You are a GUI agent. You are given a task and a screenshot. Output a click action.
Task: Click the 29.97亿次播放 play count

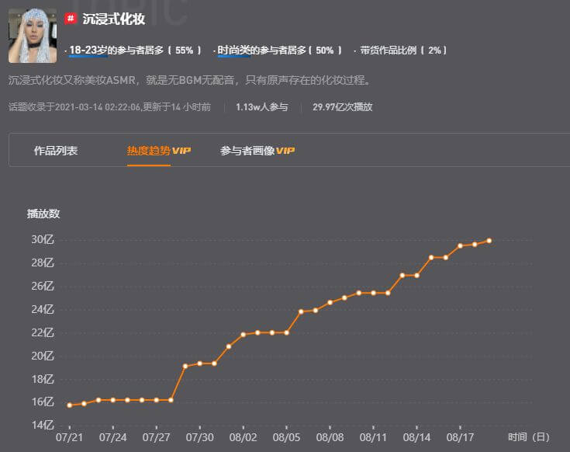coord(342,106)
